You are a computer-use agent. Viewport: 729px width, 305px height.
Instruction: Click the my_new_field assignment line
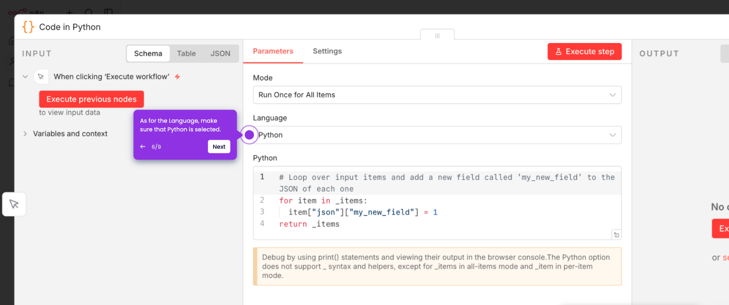tap(363, 212)
